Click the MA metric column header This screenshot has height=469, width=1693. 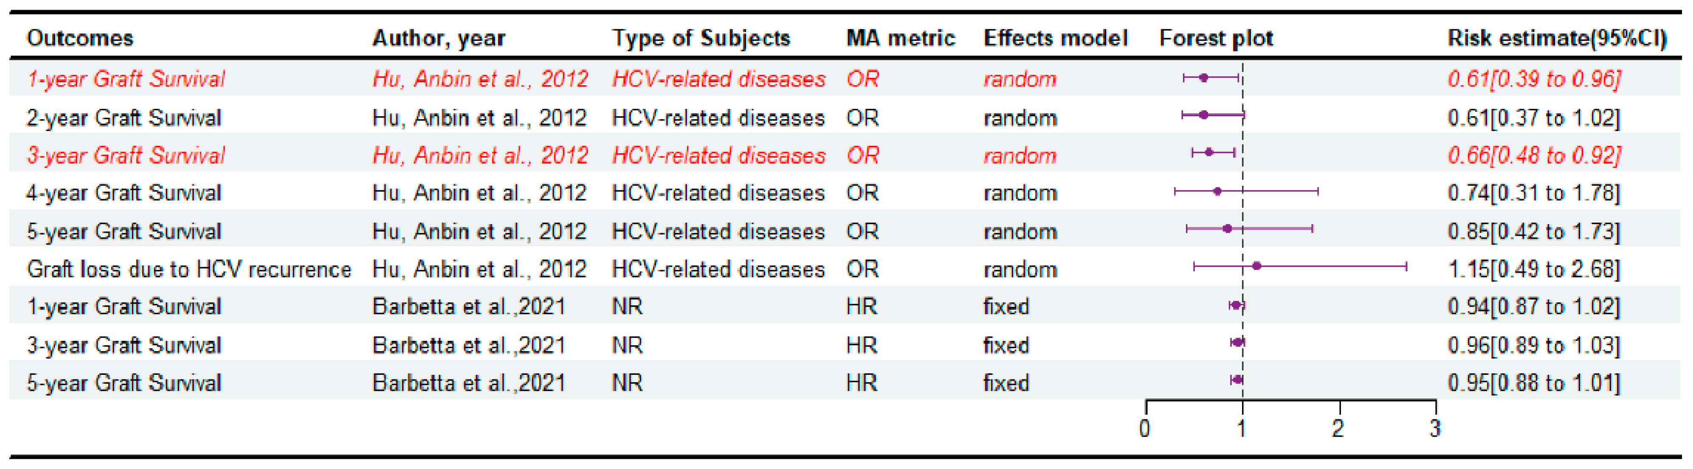pos(900,38)
